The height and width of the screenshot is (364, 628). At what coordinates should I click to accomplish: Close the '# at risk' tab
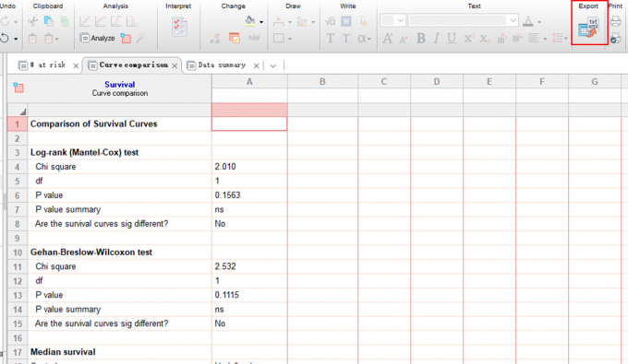(76, 66)
